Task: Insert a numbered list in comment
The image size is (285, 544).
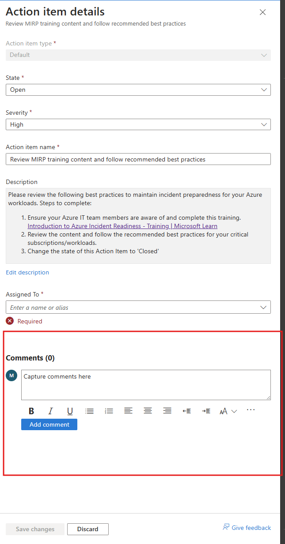Action: tap(109, 411)
